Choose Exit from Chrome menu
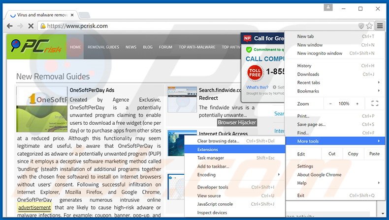Image resolution: width=389 pixels, height=220 pixels. pyautogui.click(x=335, y=195)
